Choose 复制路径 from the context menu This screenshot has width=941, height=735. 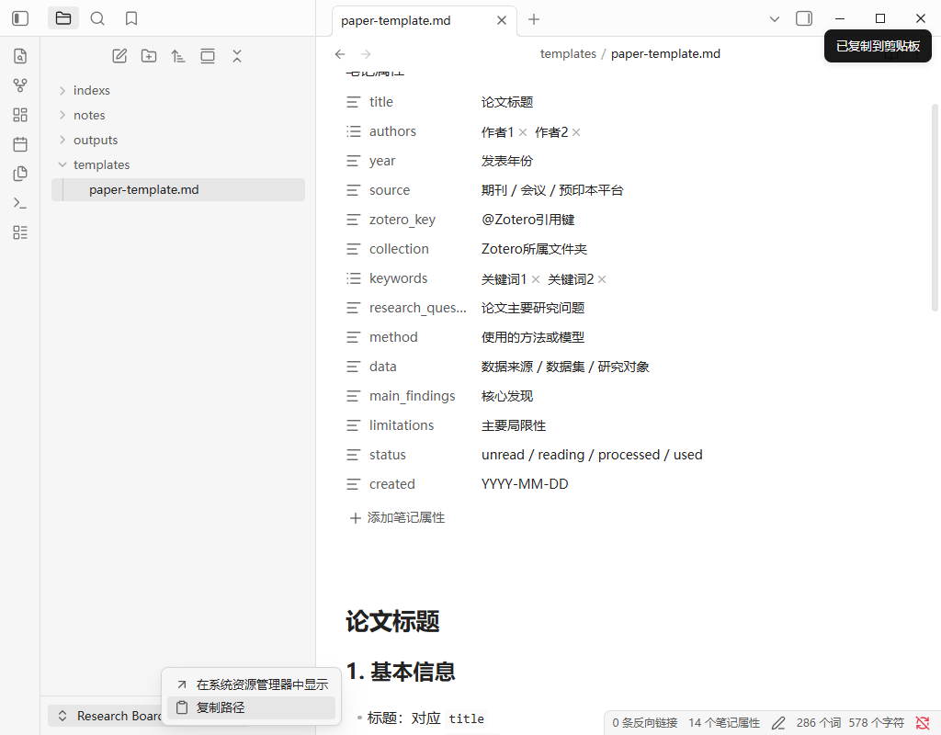click(x=252, y=708)
